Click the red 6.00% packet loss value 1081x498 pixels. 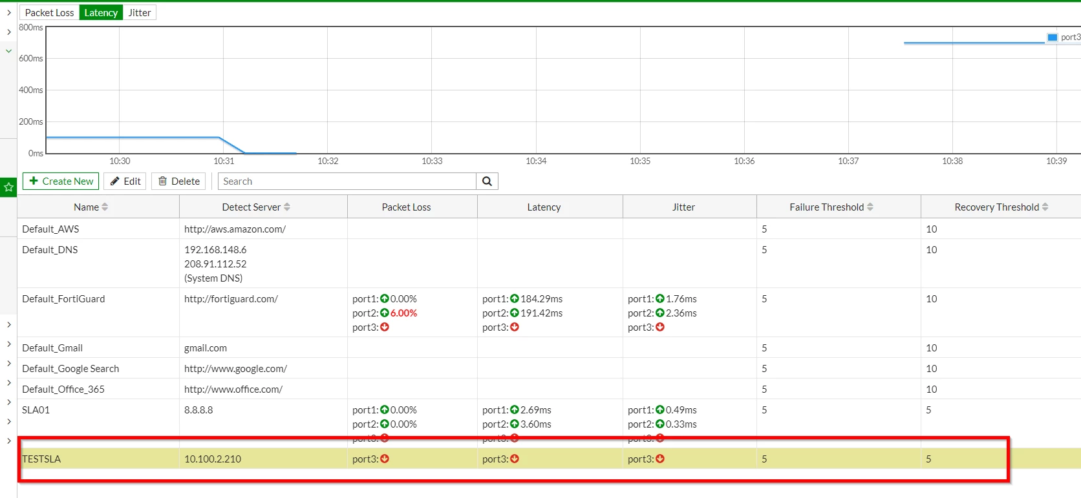(x=403, y=313)
